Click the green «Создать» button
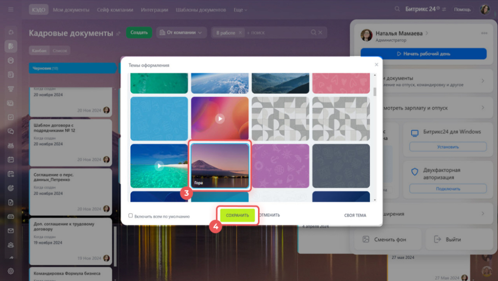 [139, 33]
